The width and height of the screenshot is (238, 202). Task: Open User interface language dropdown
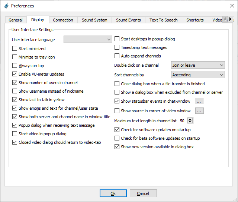[88, 40]
